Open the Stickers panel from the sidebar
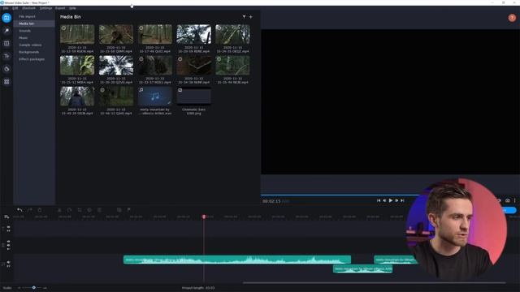 pos(6,69)
